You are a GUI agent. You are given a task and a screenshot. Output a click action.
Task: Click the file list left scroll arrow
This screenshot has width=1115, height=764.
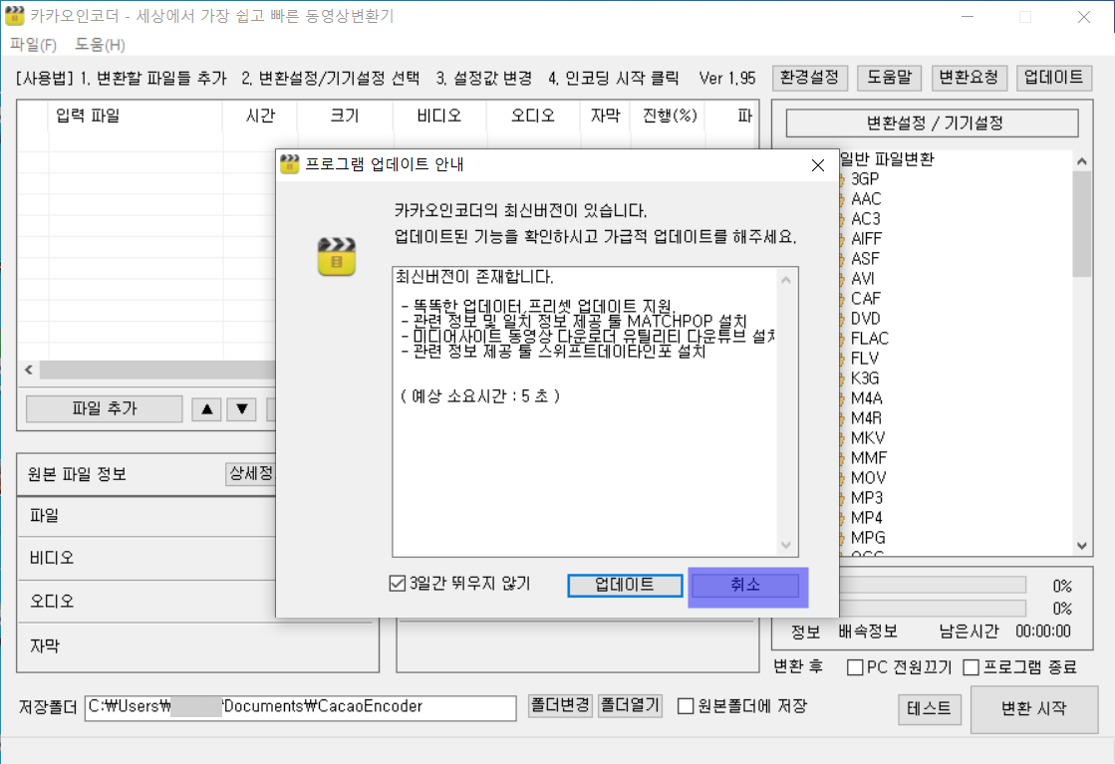click(29, 370)
